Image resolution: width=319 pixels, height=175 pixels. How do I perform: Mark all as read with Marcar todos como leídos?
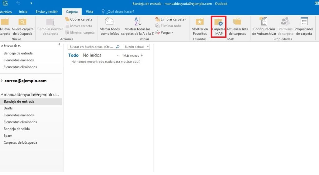[x=110, y=27]
